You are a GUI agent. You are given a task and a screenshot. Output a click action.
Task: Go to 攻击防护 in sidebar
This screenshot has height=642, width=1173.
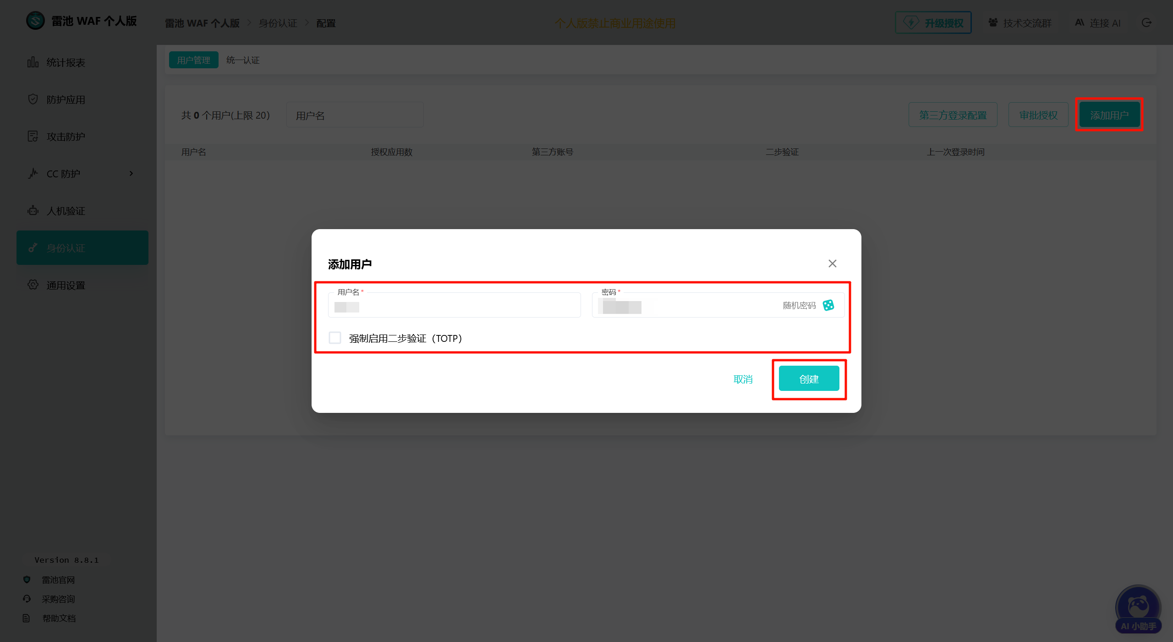click(66, 137)
